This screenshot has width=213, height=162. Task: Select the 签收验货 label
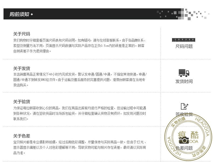tap(184, 114)
